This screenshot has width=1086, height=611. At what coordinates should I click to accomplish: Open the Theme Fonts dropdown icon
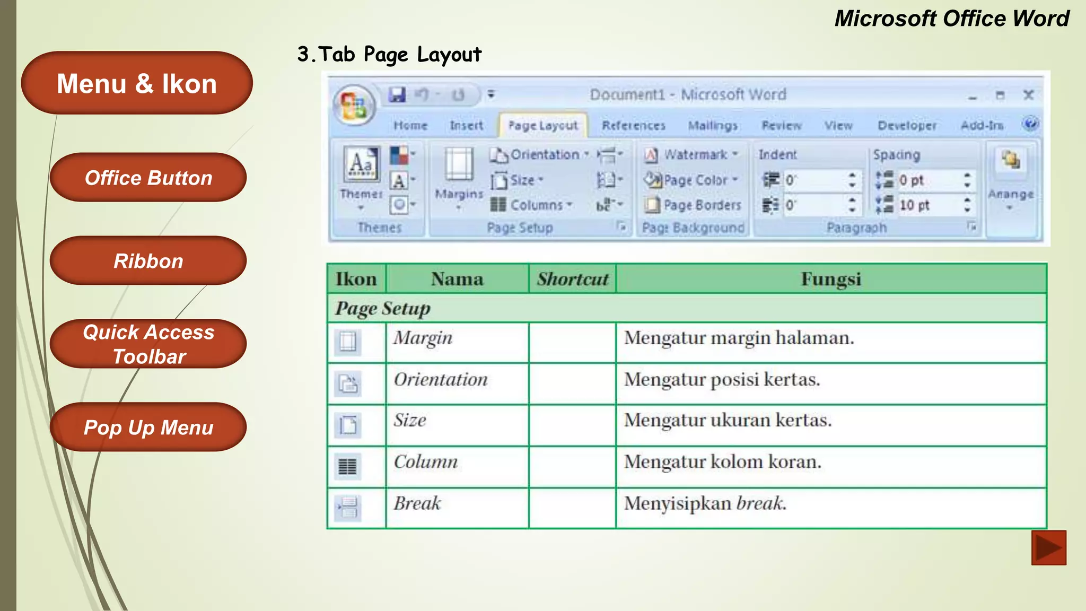click(402, 181)
